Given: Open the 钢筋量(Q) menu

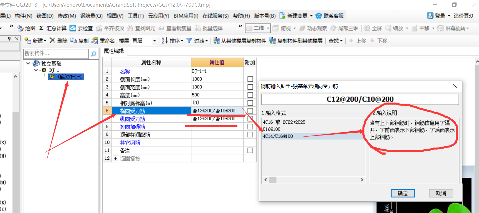Looking at the screenshot, I should (91, 16).
